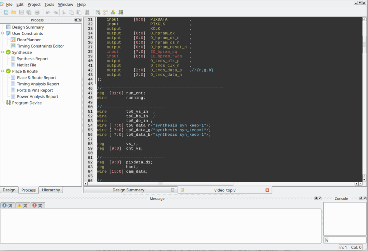This screenshot has width=368, height=251.
Task: Close the Process panel
Action: tap(80, 20)
